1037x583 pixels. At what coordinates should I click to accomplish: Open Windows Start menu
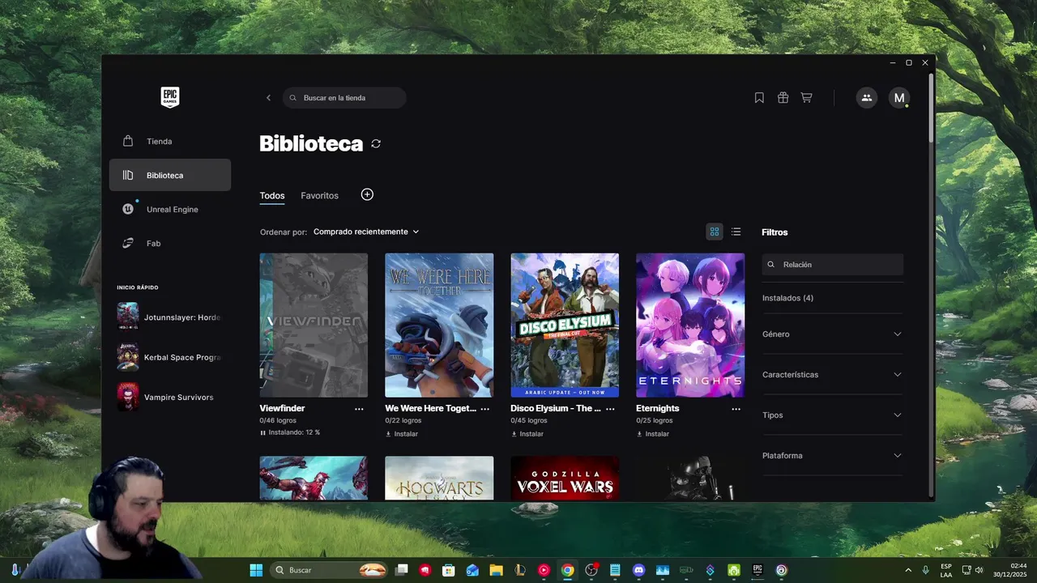coord(256,570)
